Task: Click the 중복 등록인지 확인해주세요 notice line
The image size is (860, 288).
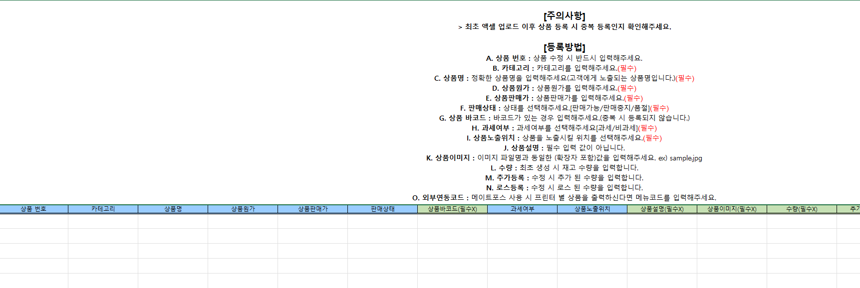Action: coord(565,27)
